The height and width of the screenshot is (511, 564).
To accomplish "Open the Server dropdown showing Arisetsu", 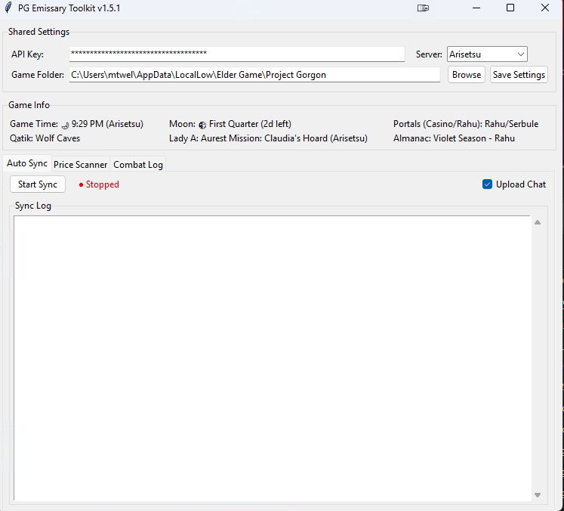I will (487, 54).
